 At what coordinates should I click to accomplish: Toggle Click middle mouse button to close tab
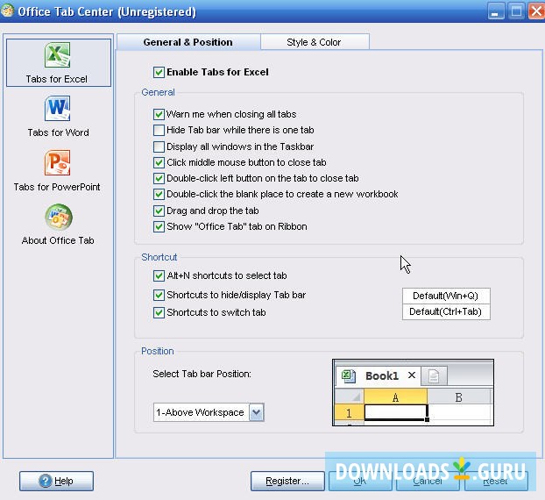(159, 162)
